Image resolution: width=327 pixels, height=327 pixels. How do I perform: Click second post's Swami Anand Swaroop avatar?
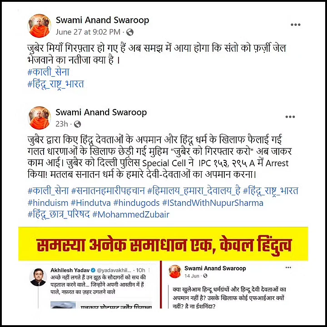[39, 118]
